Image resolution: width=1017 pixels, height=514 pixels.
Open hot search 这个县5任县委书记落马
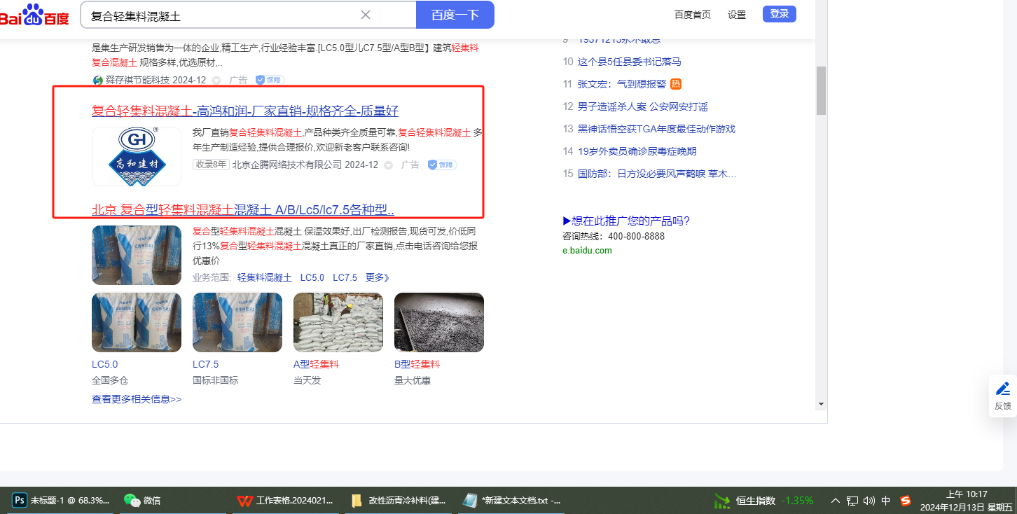pos(630,62)
